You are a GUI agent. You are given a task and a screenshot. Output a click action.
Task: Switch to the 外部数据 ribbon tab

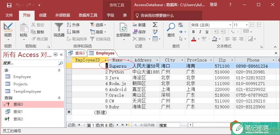click(x=63, y=15)
